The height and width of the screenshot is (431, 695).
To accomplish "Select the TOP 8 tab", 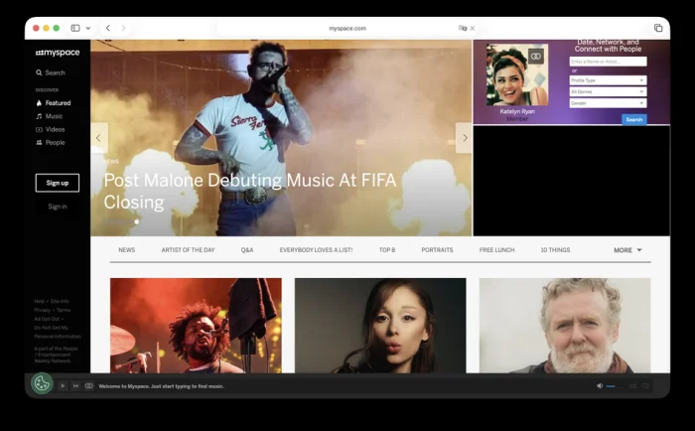I will click(x=387, y=250).
